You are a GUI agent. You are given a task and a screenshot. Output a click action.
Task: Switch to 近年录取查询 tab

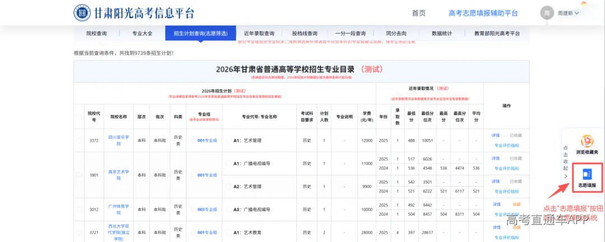(259, 34)
